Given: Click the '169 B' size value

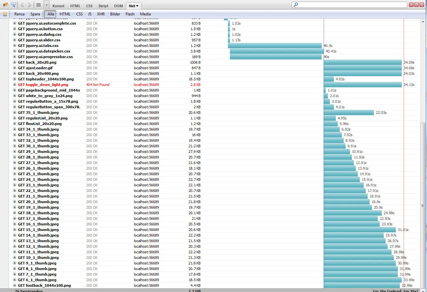Looking at the screenshot, I should click(x=196, y=57).
